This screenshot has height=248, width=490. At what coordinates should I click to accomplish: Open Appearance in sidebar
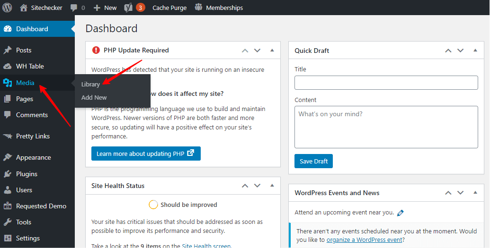point(37,157)
